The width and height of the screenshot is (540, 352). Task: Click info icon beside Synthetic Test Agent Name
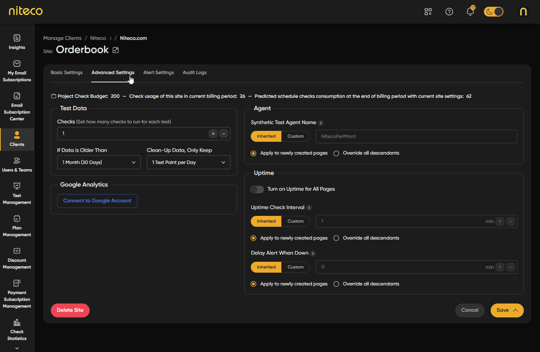click(321, 123)
